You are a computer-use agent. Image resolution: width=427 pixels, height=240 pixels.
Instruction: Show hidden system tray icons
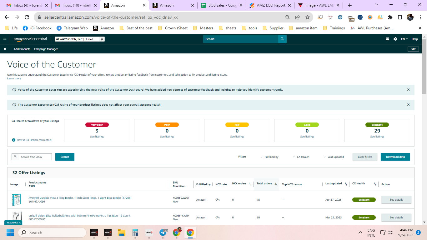click(x=360, y=232)
